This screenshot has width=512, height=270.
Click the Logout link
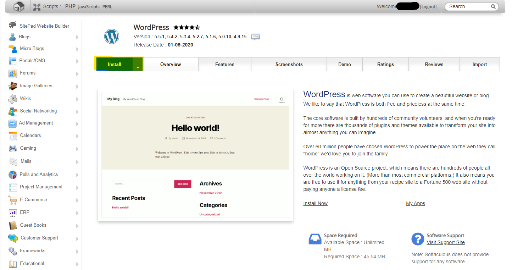coord(428,7)
